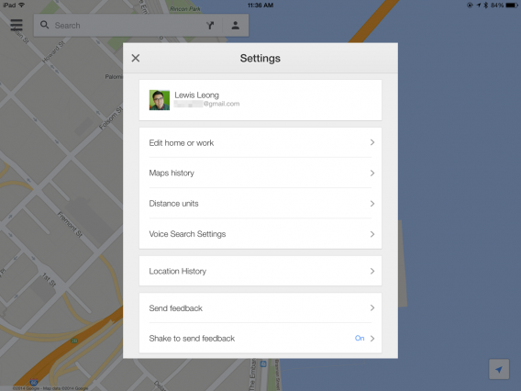The image size is (521, 391).
Task: Tap the Howard St map label
Action: click(53, 52)
